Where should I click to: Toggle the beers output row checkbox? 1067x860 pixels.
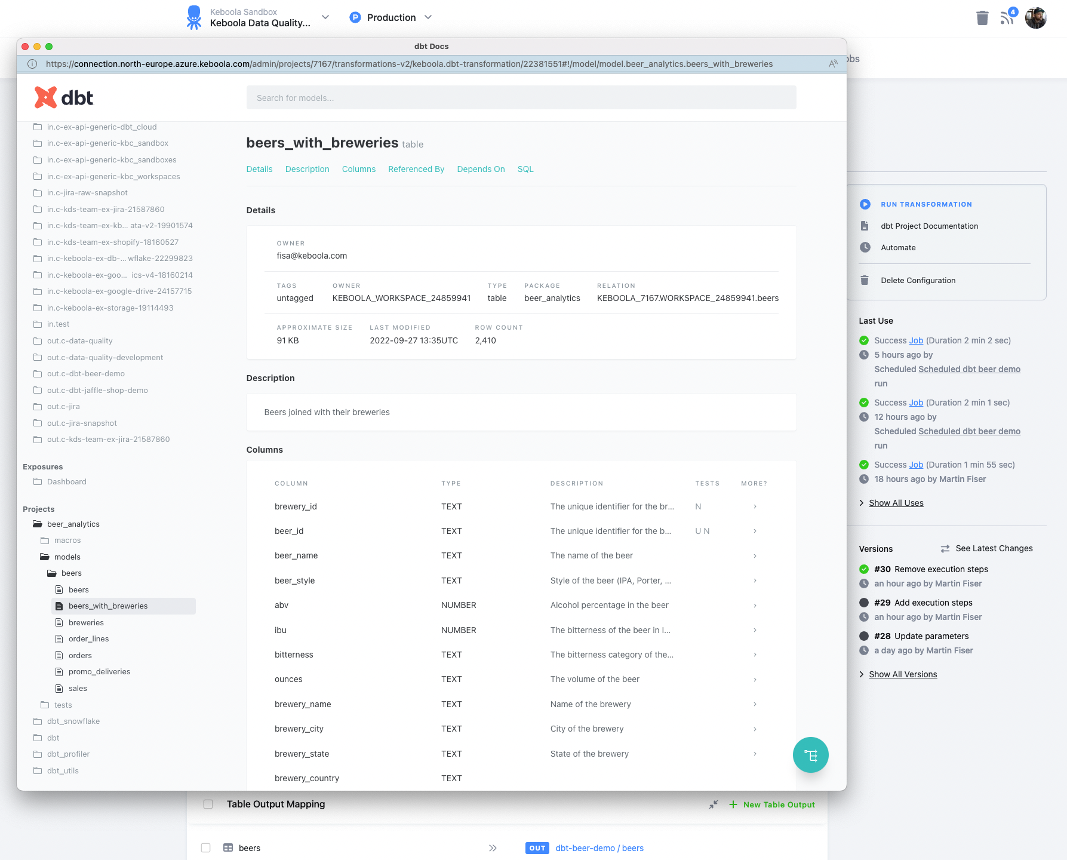(206, 847)
